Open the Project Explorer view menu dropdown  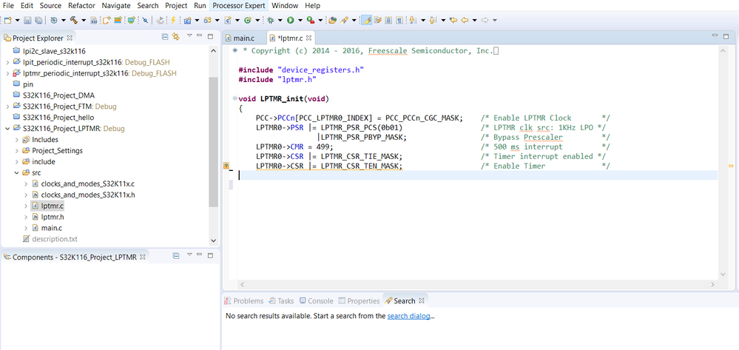(189, 37)
